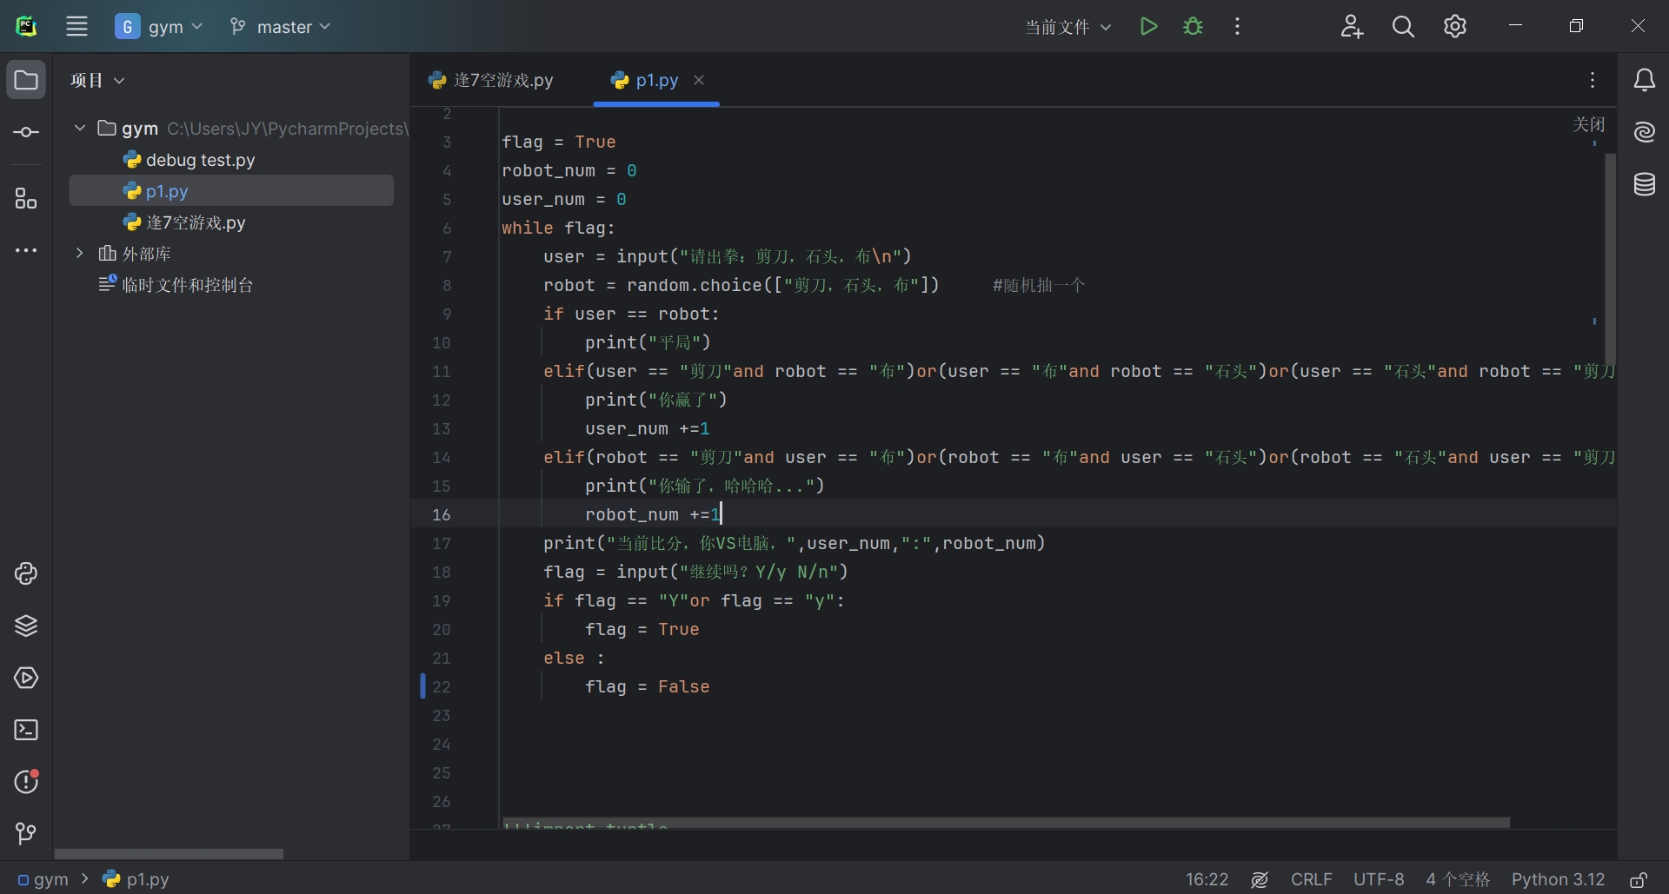Open more run actions menu

point(1237,26)
